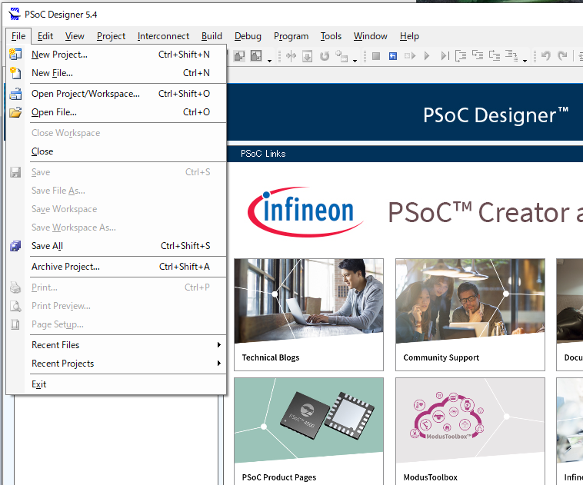Screen dimensions: 583x485
Task: Click the second layout-squares toolbar icon
Action: (x=256, y=56)
